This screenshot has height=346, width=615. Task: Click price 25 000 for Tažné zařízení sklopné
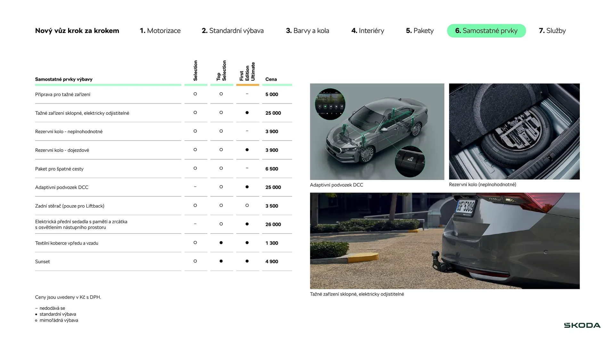point(273,113)
